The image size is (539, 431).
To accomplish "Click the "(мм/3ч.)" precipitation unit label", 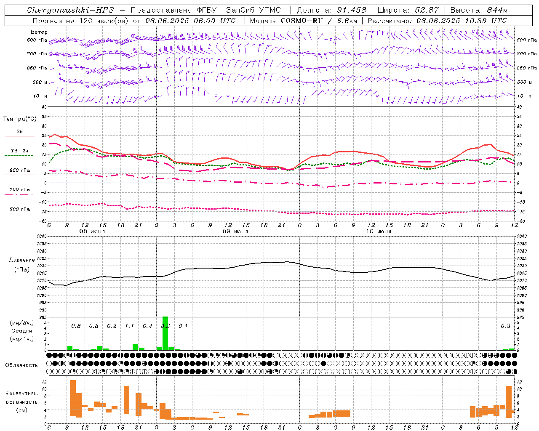I will [22, 323].
